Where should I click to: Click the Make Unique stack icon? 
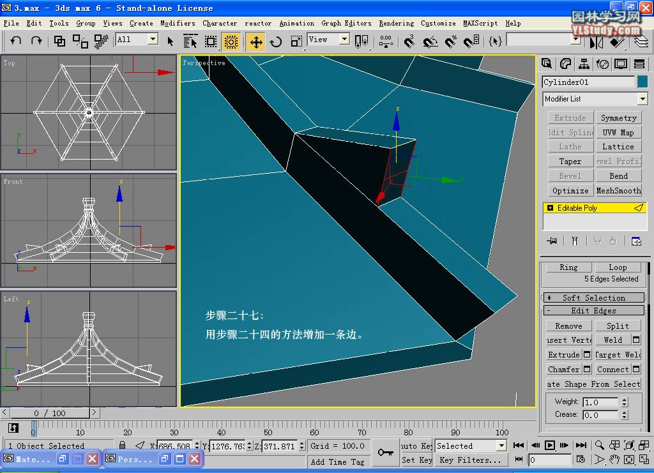598,241
